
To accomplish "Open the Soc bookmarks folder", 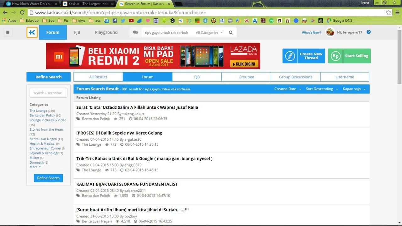I will pos(48,21).
